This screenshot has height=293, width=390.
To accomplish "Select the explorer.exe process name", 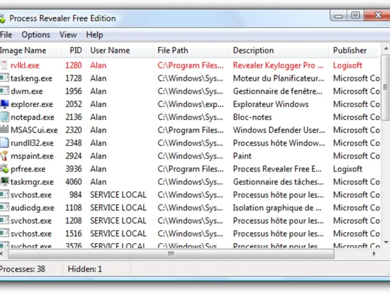I will pos(32,104).
